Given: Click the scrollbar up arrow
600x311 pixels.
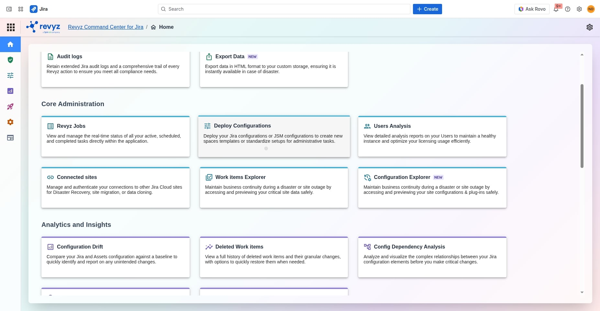Looking at the screenshot, I should (x=582, y=55).
